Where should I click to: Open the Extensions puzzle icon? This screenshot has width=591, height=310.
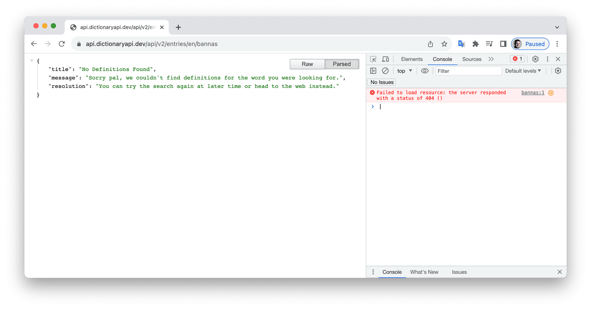pyautogui.click(x=475, y=44)
